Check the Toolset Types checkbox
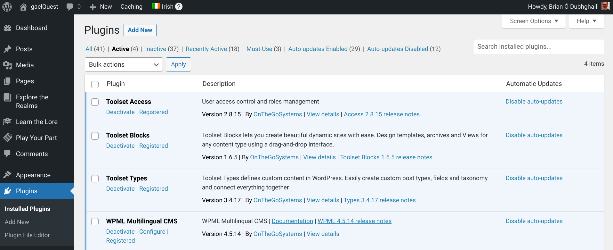Viewport: 613px width, 250px height. 95,179
